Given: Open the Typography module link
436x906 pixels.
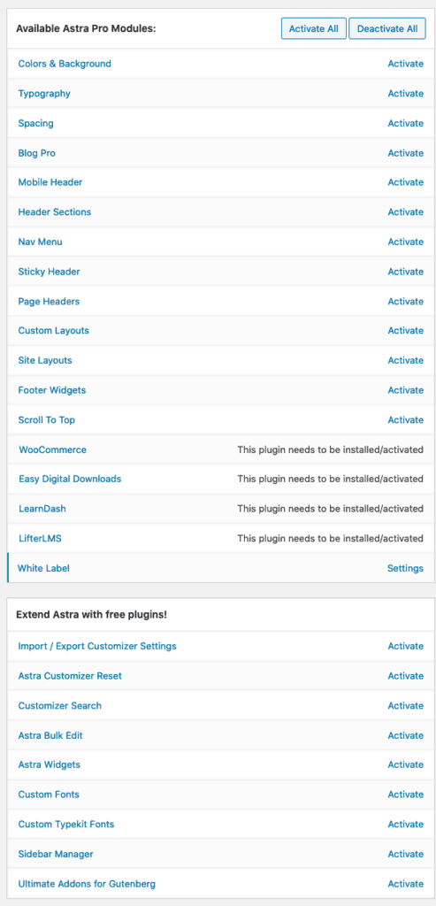Looking at the screenshot, I should (x=44, y=94).
